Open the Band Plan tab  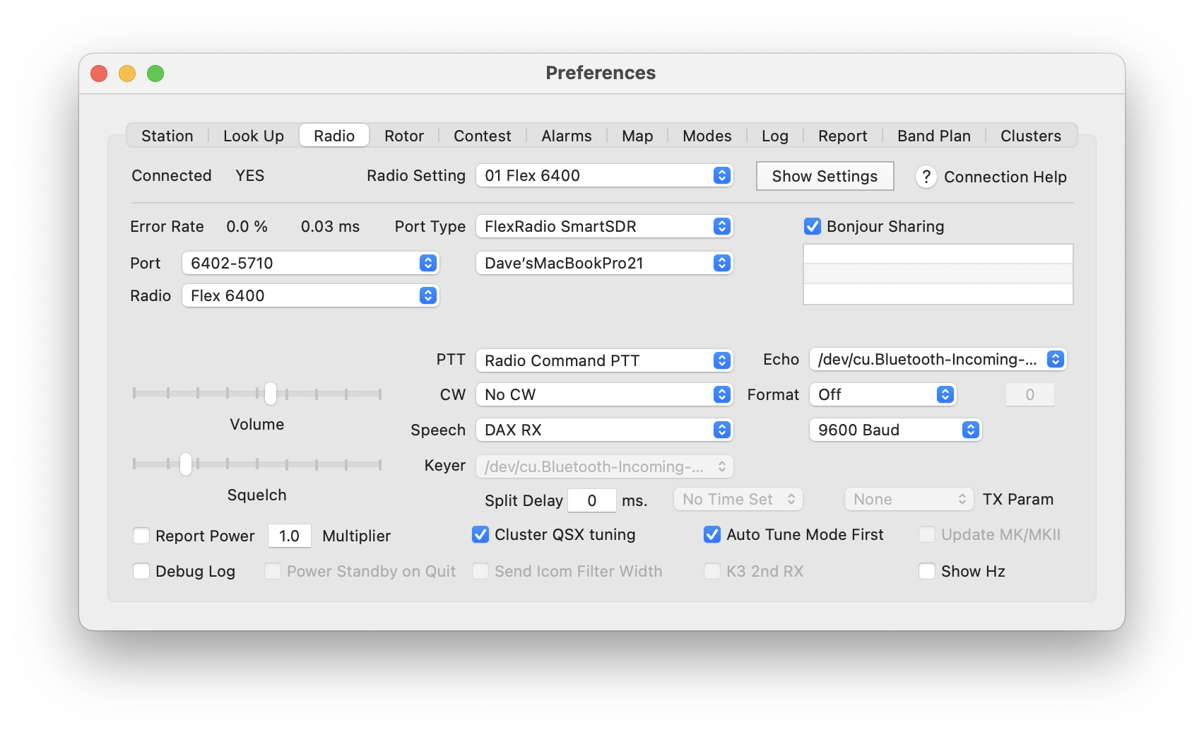(933, 136)
